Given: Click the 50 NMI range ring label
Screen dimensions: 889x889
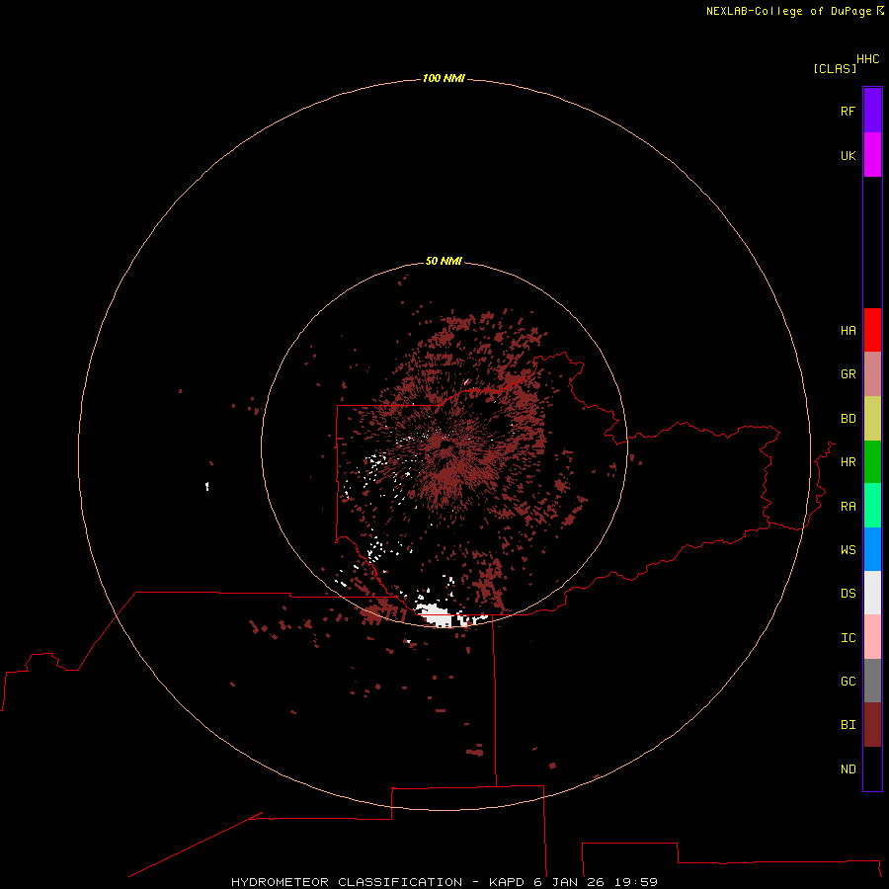Looking at the screenshot, I should [x=444, y=261].
